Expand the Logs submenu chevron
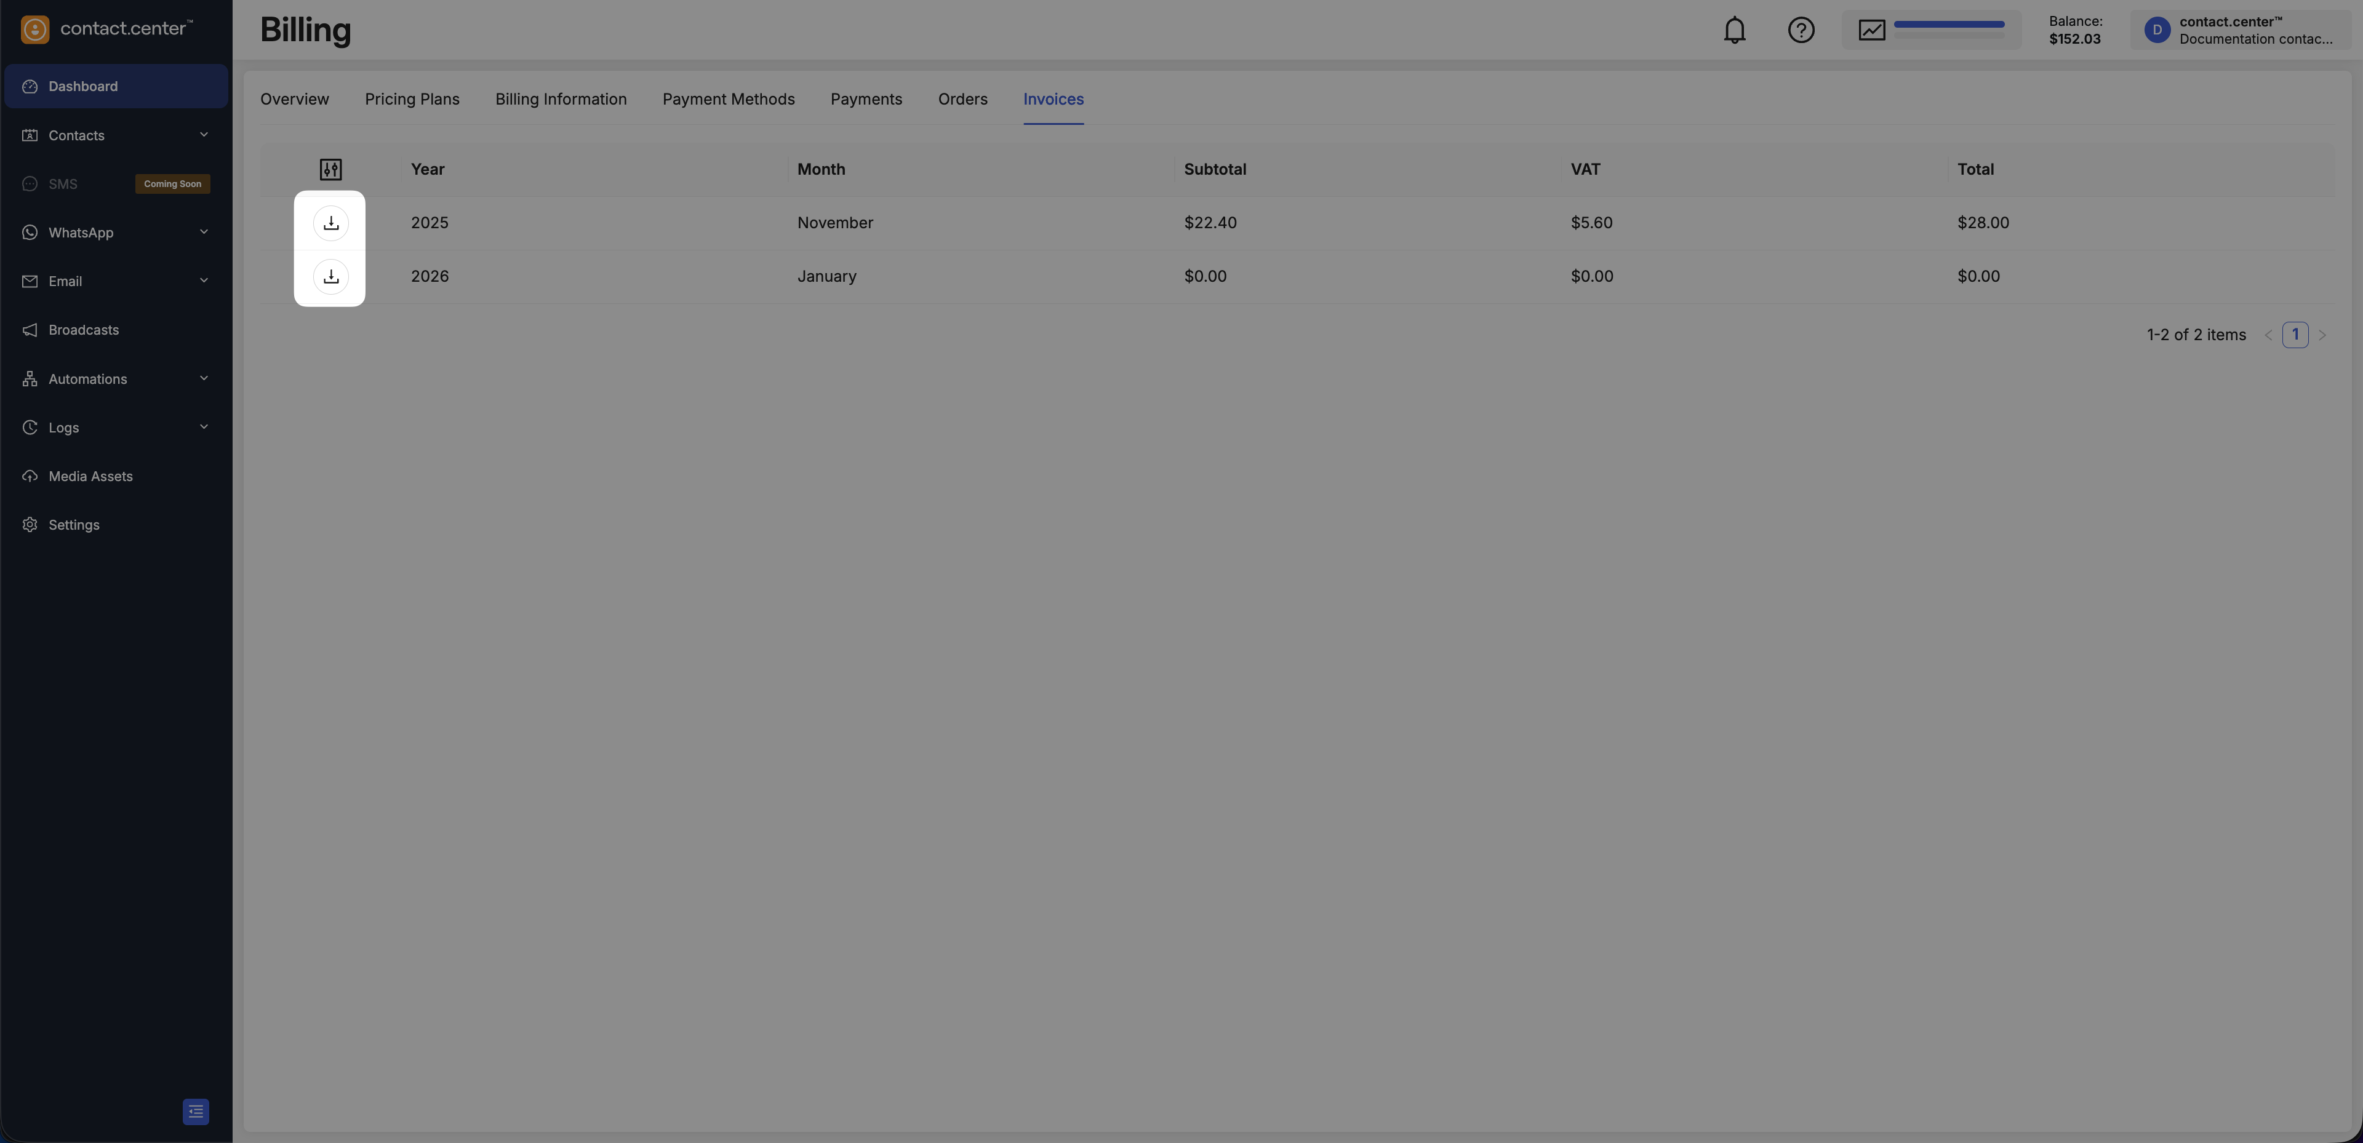Viewport: 2363px width, 1143px height. [204, 428]
